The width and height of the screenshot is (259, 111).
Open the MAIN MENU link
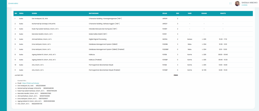[x=14, y=4]
